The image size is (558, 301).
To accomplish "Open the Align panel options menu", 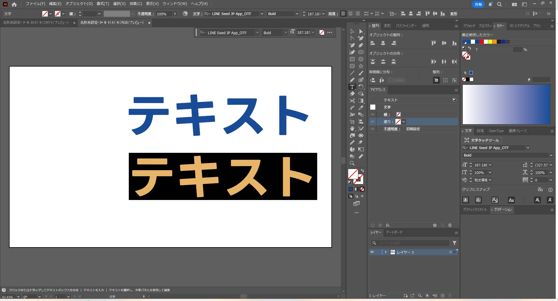I will pyautogui.click(x=456, y=26).
